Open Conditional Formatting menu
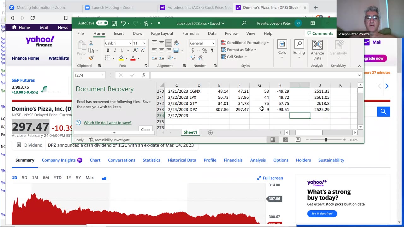Viewport: 404px width, 227px height. click(x=245, y=43)
